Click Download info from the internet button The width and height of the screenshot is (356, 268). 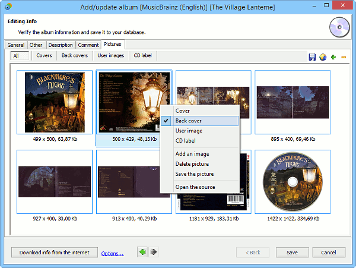click(x=55, y=253)
